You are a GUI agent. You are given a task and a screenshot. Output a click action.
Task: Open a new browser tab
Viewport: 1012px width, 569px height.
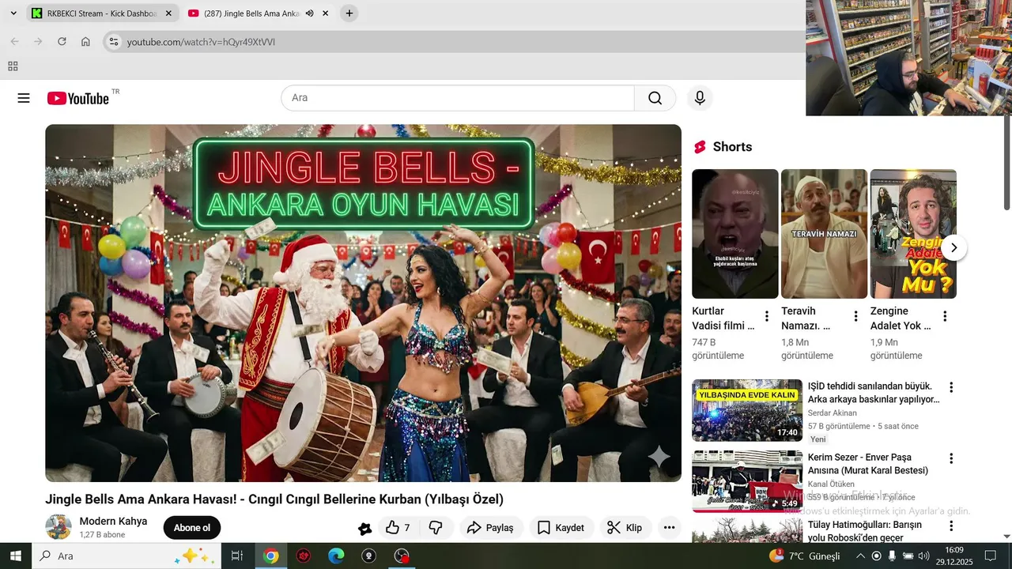349,13
